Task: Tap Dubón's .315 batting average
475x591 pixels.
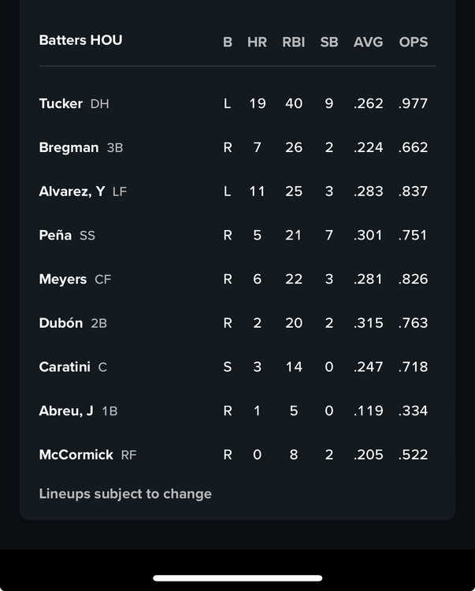Action: [368, 323]
